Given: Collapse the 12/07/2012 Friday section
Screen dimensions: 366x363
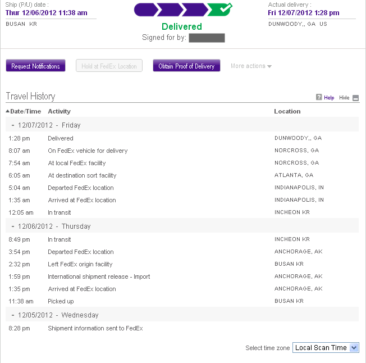Looking at the screenshot, I should tap(13, 125).
